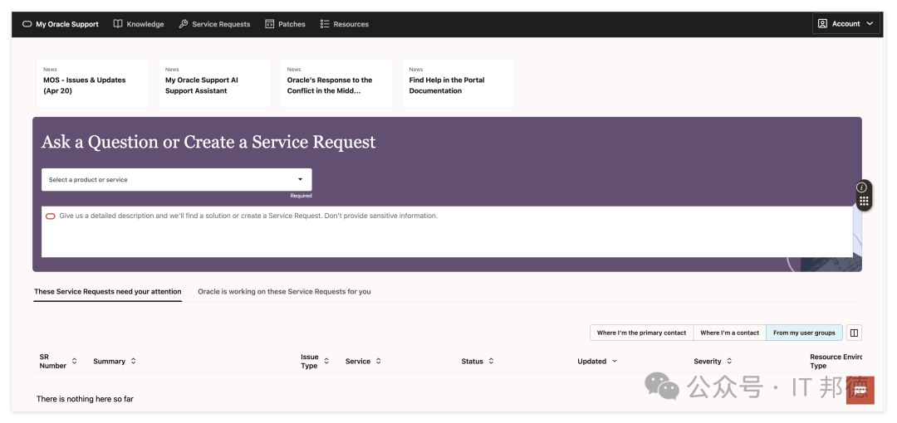
Task: Sort by Issue Type column arrows
Action: [326, 362]
